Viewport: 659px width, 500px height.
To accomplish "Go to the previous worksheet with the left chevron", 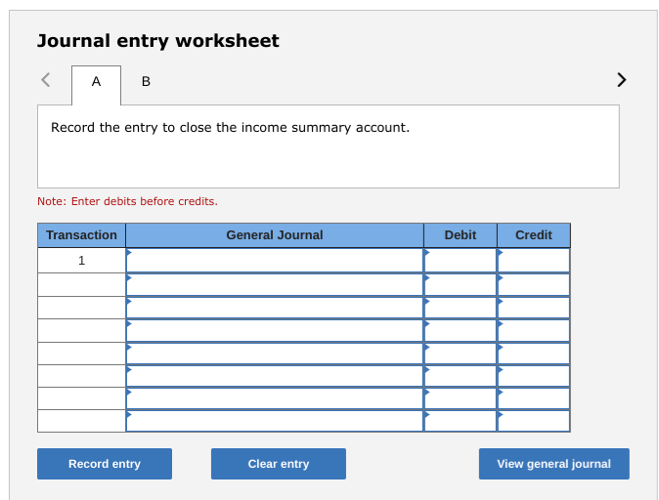I will [46, 80].
